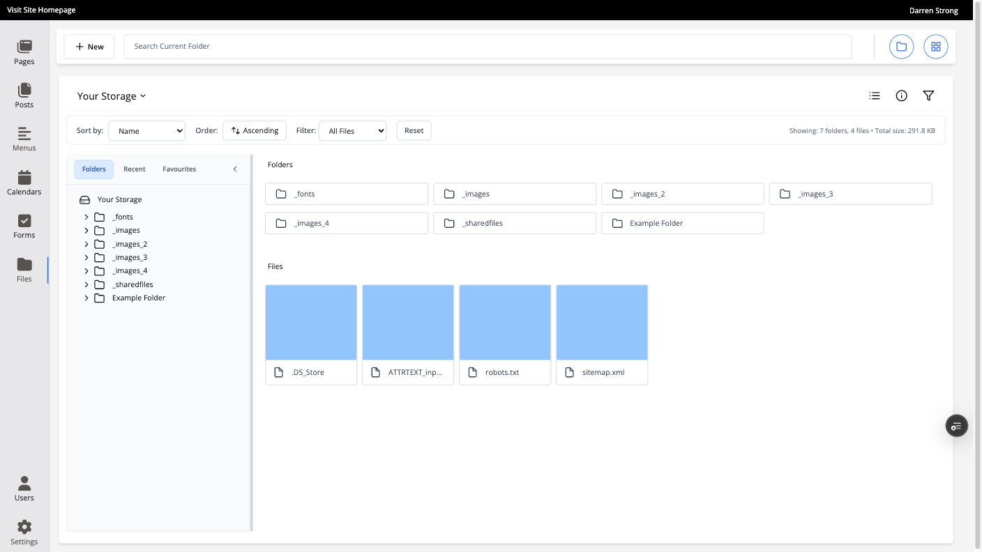Viewport: 982px width, 552px height.
Task: Select the Favourites tab
Action: pyautogui.click(x=179, y=169)
